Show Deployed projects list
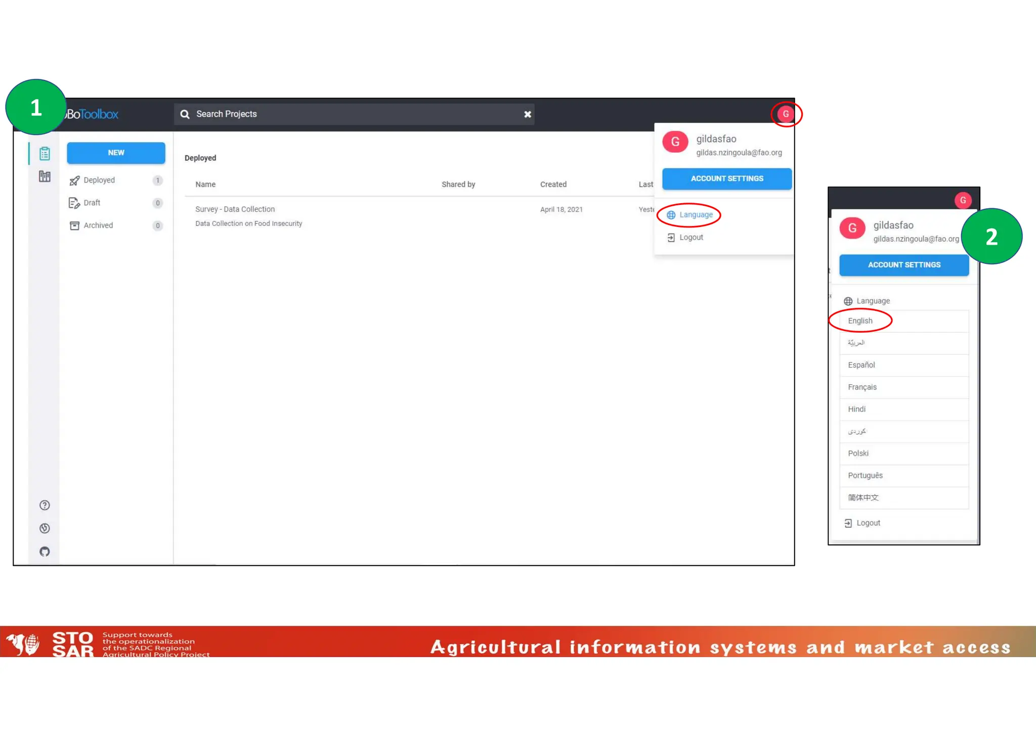Image resolution: width=1036 pixels, height=732 pixels. click(99, 180)
